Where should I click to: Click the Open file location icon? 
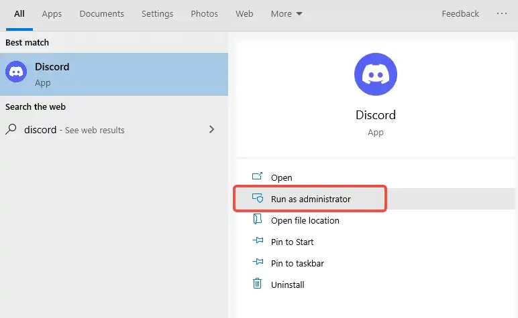pos(258,219)
